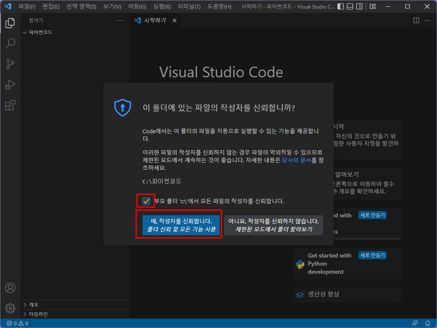437x328 pixels.
Task: Open the Source Control view icon
Action: click(10, 64)
